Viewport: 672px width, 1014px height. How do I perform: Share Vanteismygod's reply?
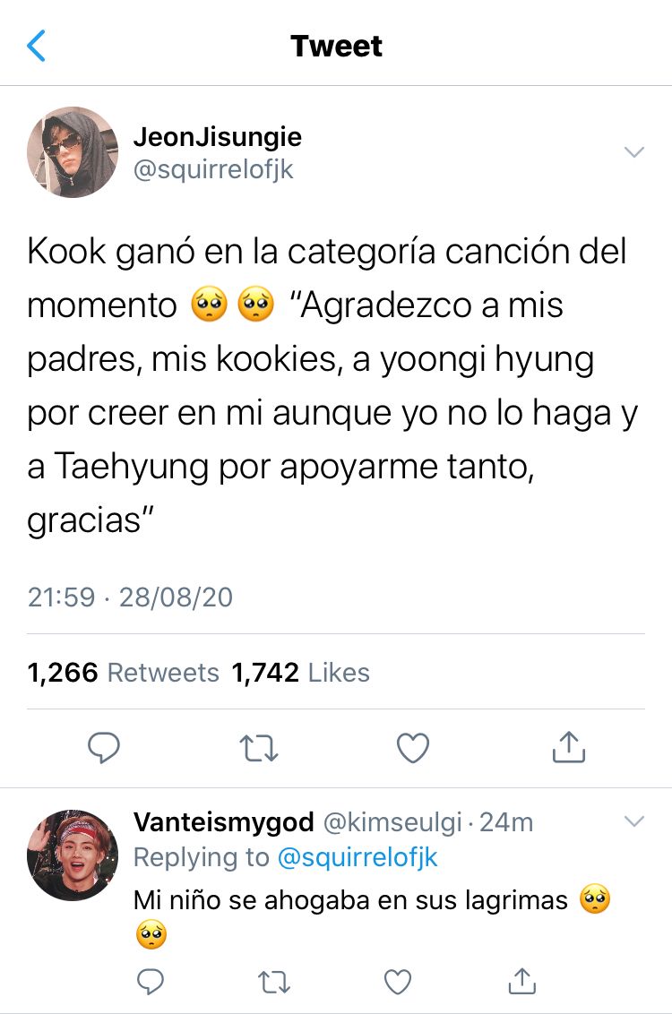pos(522,980)
